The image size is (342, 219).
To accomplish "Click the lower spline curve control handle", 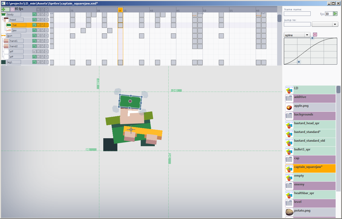I will click(299, 62).
